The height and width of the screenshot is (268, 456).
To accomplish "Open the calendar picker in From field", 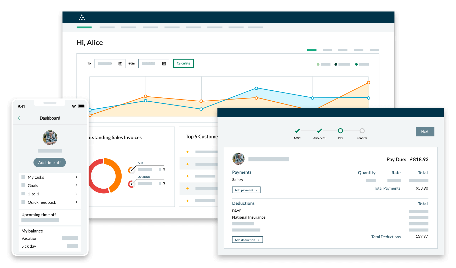I will point(164,63).
